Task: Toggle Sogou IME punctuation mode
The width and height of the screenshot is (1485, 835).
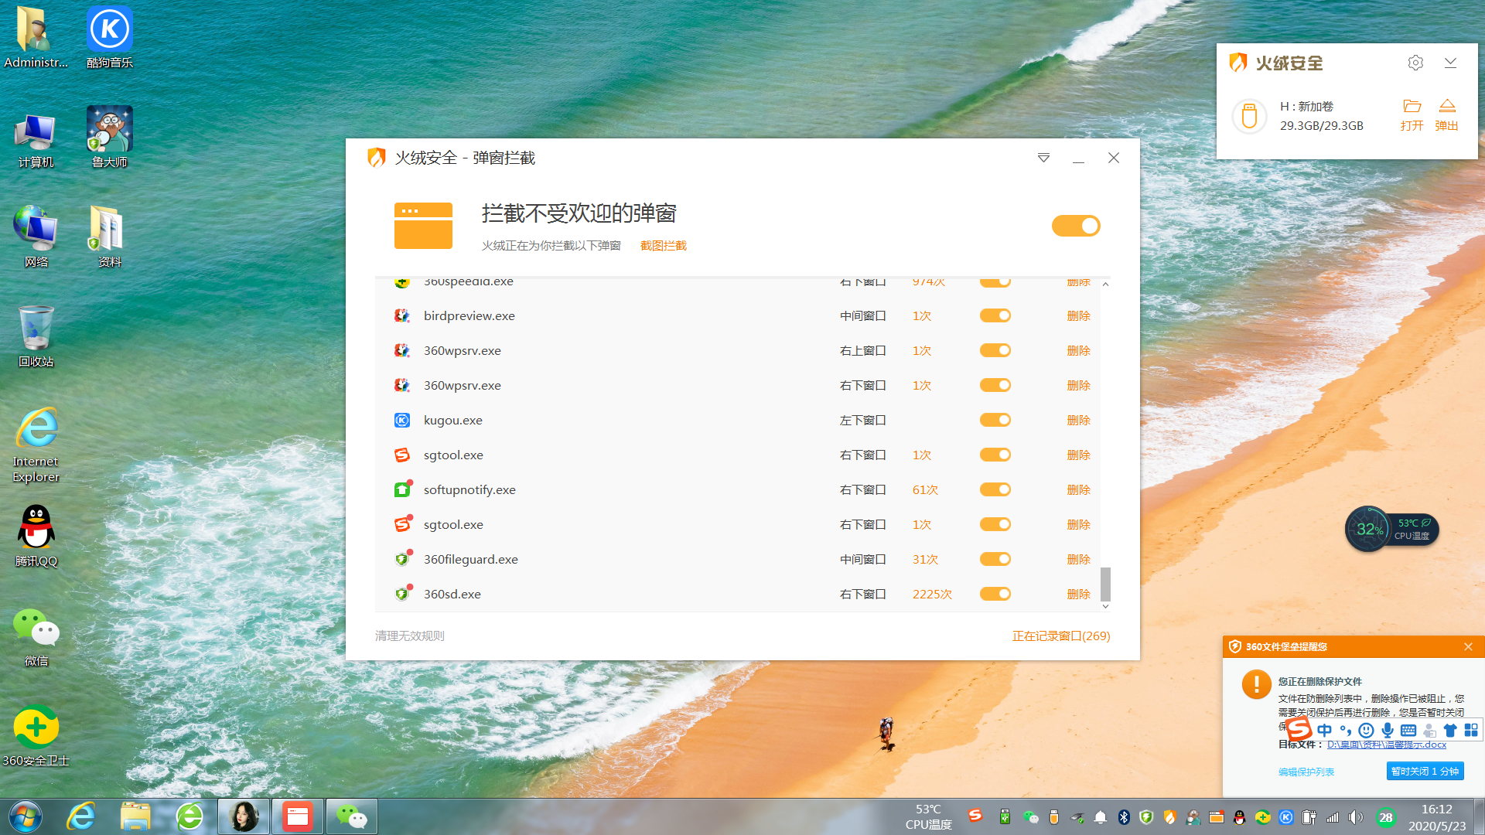Action: pyautogui.click(x=1346, y=731)
